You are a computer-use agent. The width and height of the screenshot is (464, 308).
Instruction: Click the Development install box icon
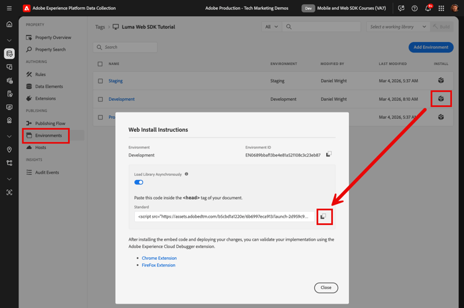coord(441,99)
